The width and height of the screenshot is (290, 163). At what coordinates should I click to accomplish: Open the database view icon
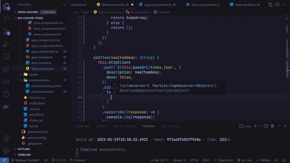[x=6, y=94]
